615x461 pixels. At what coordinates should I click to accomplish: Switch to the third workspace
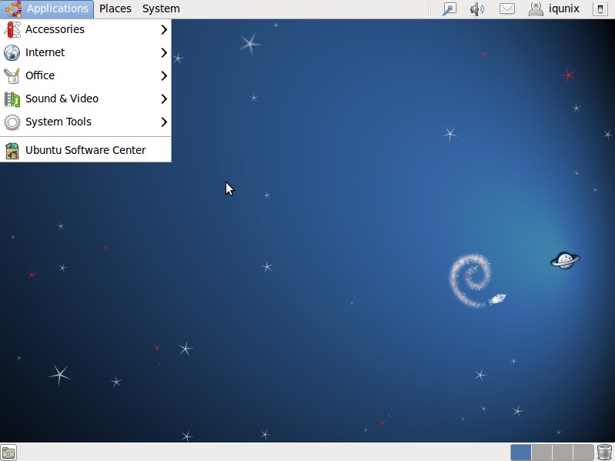563,453
